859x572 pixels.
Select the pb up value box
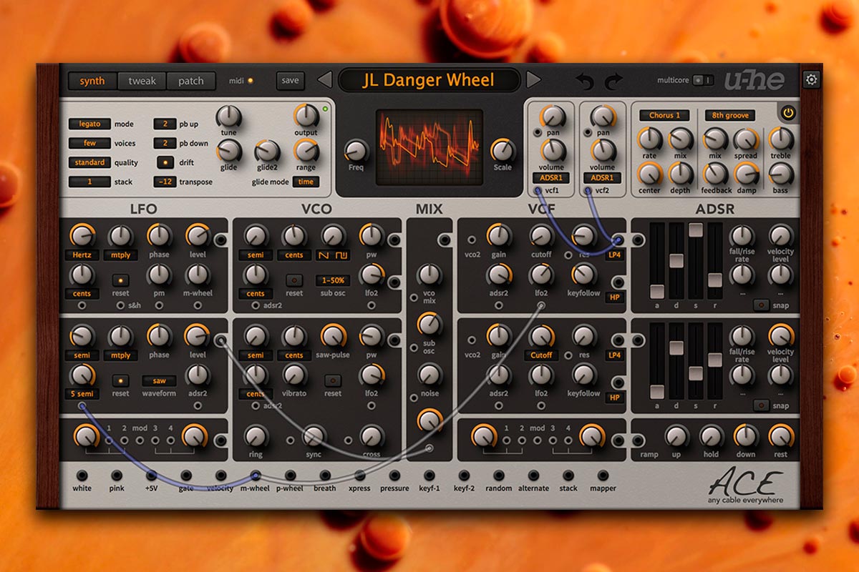(165, 124)
